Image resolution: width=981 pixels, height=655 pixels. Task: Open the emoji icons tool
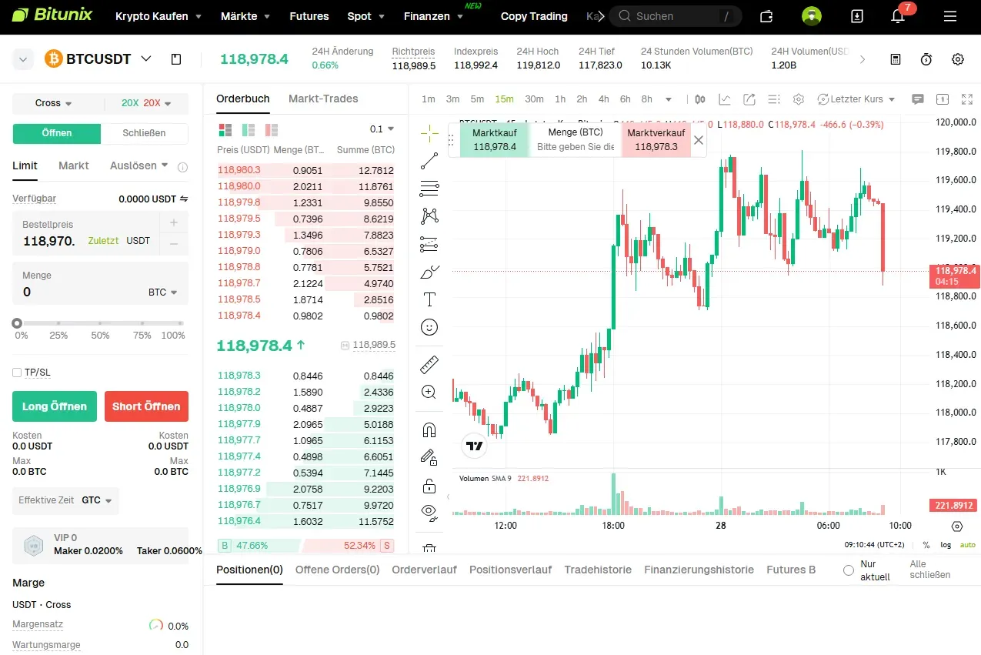click(x=429, y=328)
